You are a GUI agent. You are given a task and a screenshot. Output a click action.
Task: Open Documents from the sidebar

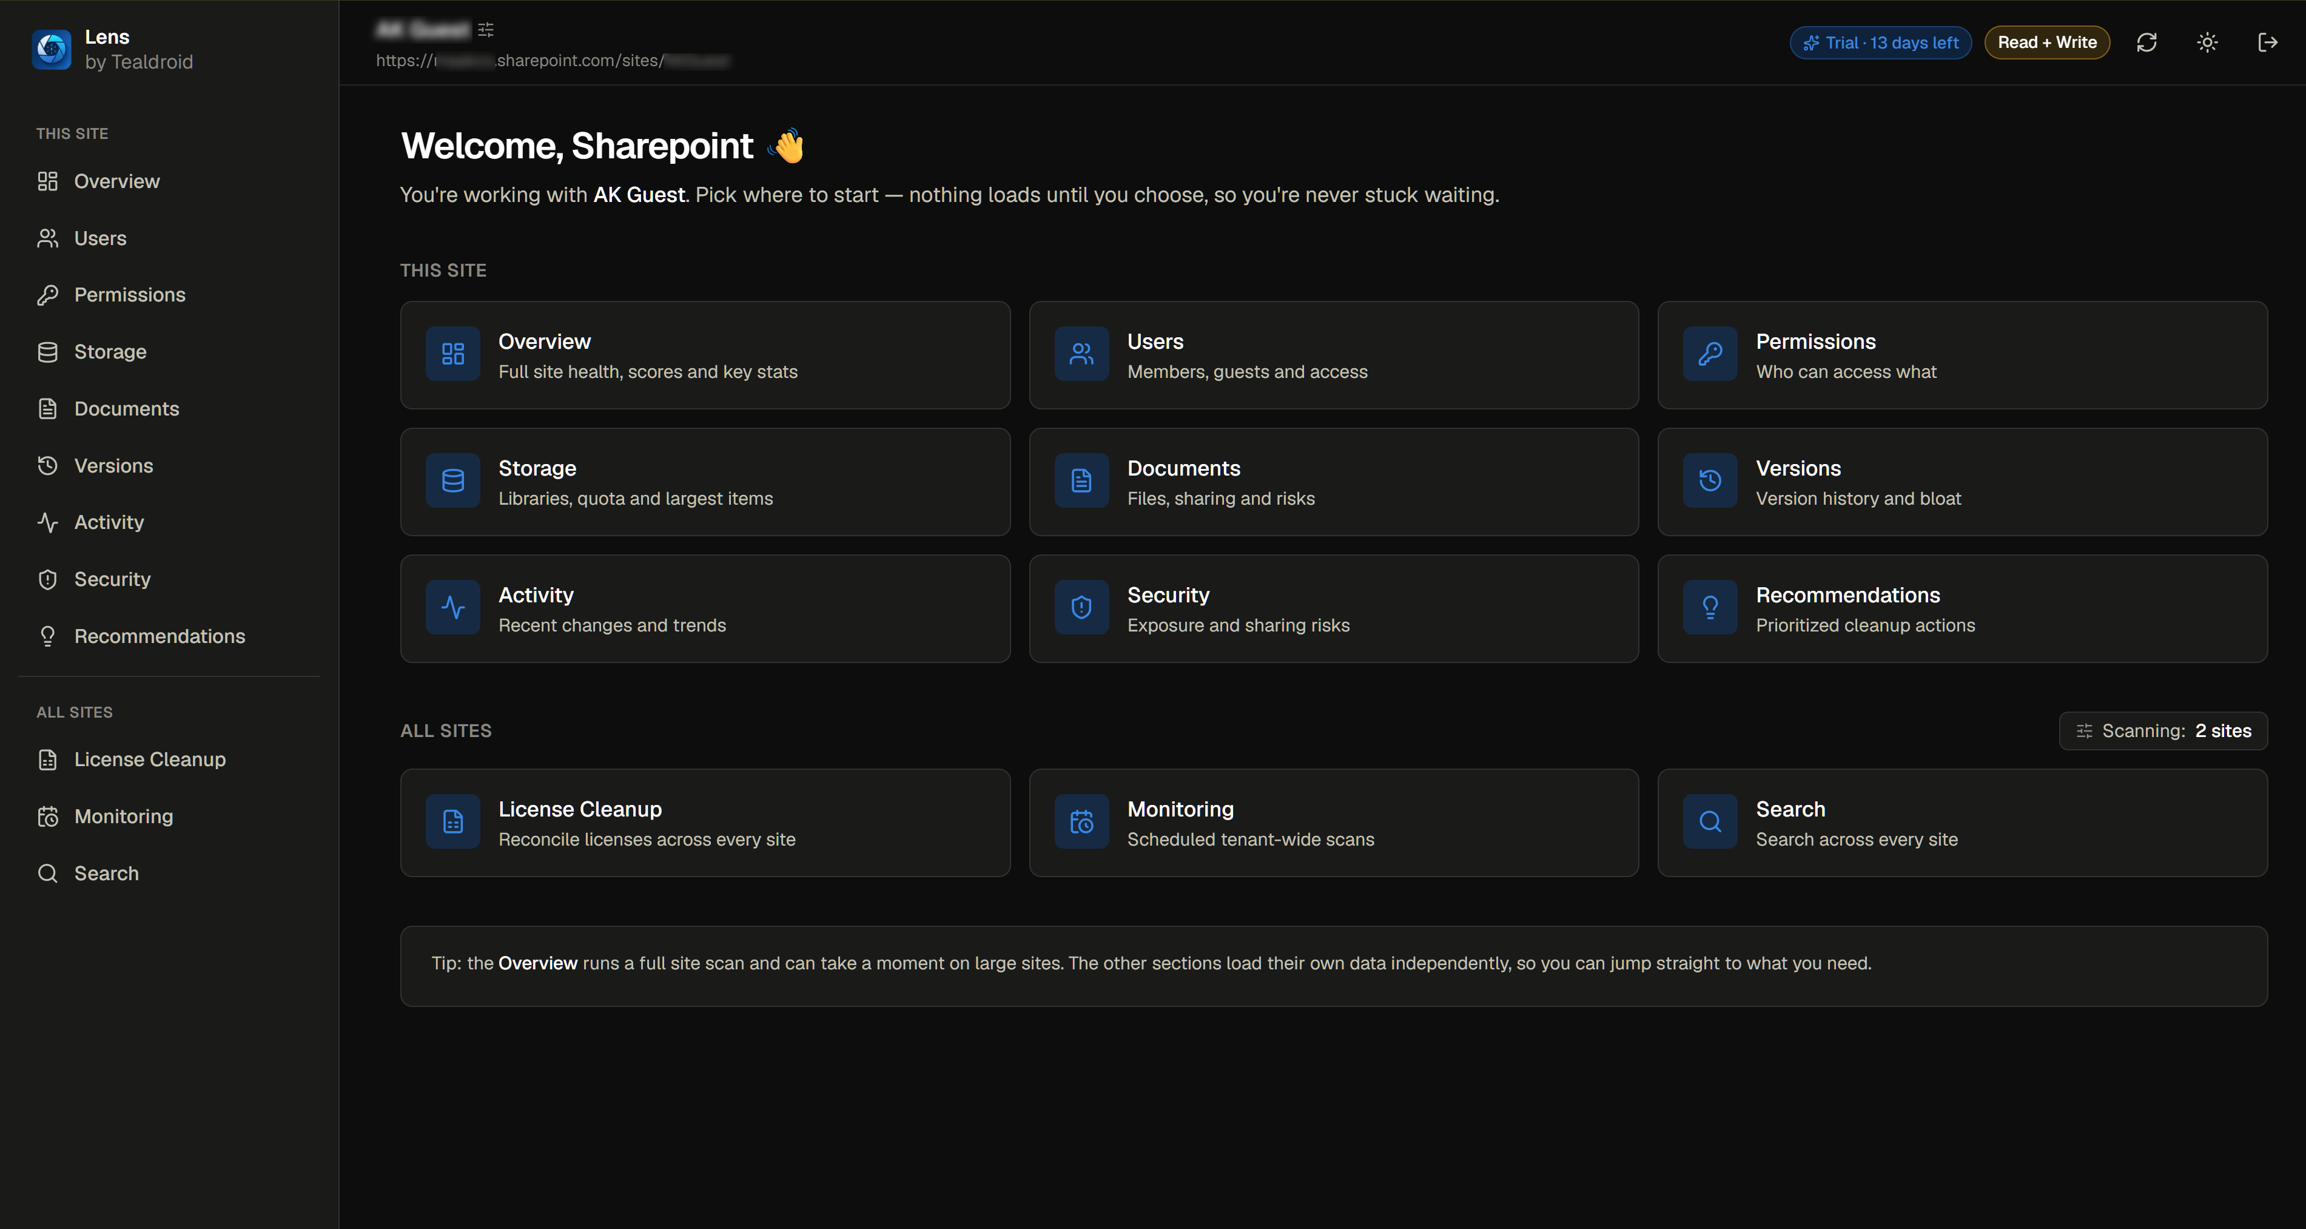point(169,409)
